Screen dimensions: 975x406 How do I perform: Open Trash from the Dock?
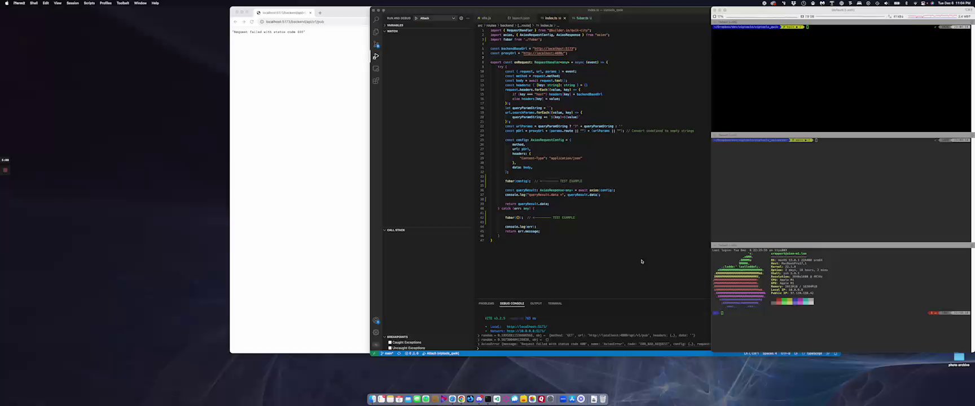[603, 399]
